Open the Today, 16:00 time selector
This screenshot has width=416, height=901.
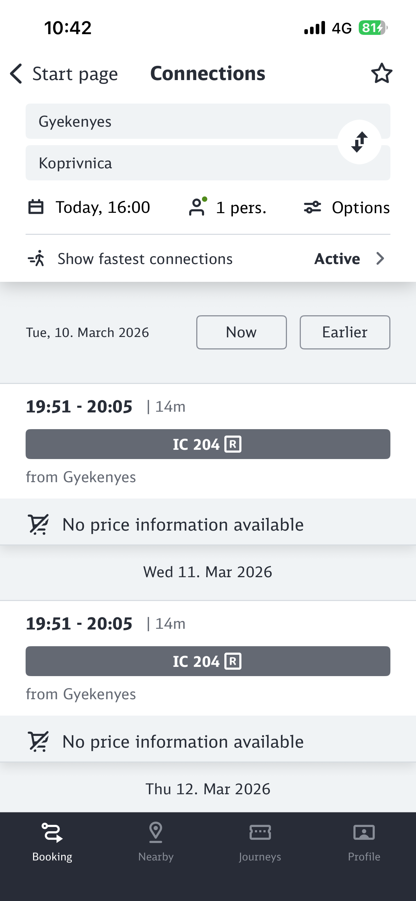point(103,207)
